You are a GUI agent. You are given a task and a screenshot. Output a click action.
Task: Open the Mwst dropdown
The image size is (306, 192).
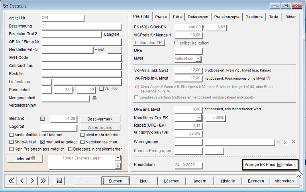[x=198, y=59]
